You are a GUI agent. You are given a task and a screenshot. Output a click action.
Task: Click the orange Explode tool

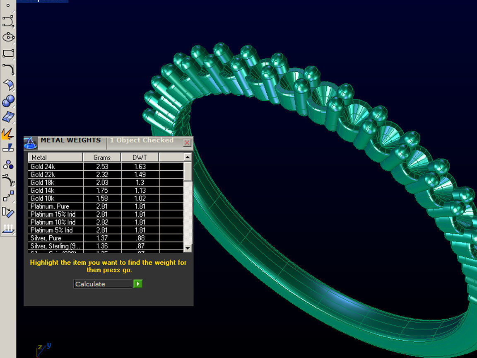coord(7,133)
